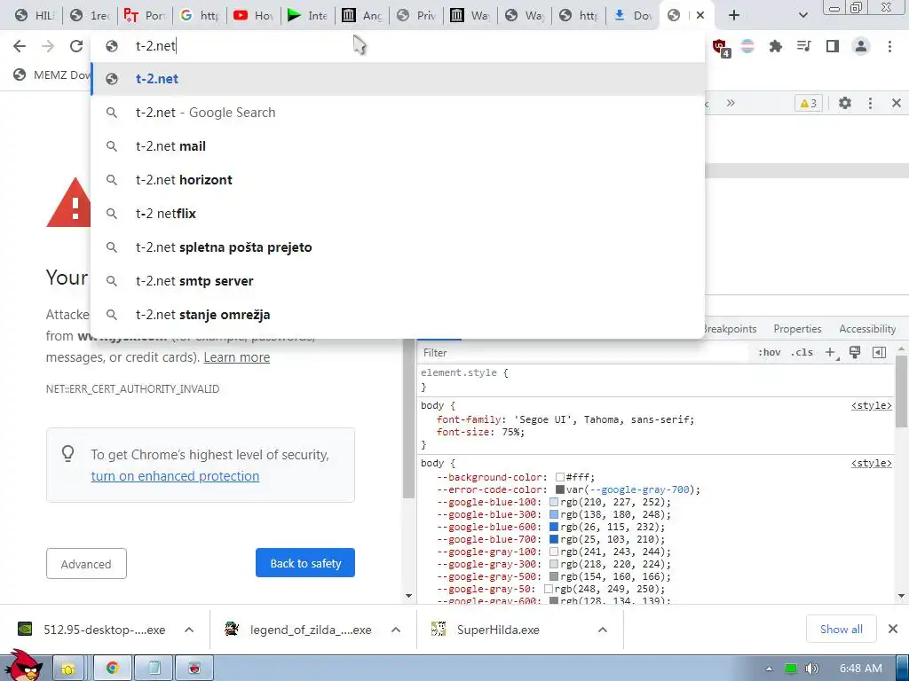
Task: Click the Advanced button
Action: click(86, 563)
